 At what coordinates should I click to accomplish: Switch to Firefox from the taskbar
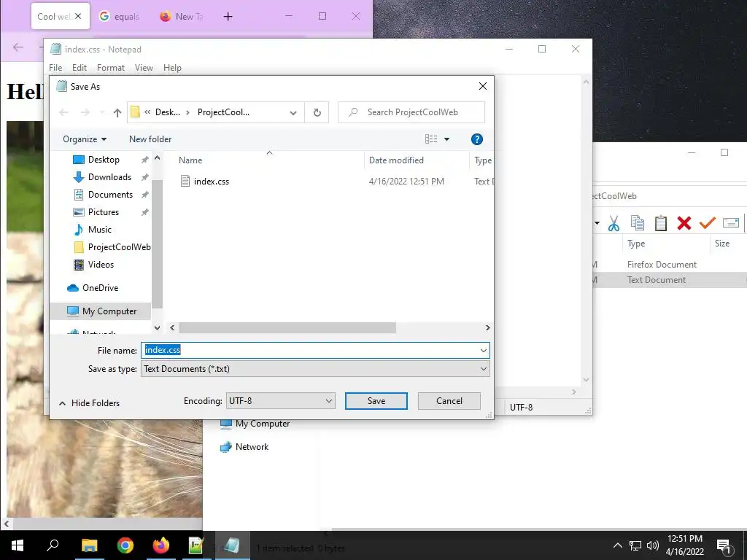(161, 545)
